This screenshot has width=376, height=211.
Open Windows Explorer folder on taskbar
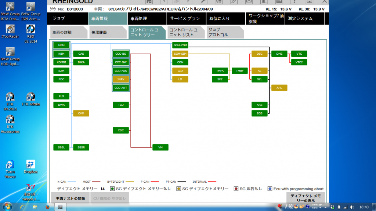[x=35, y=207]
